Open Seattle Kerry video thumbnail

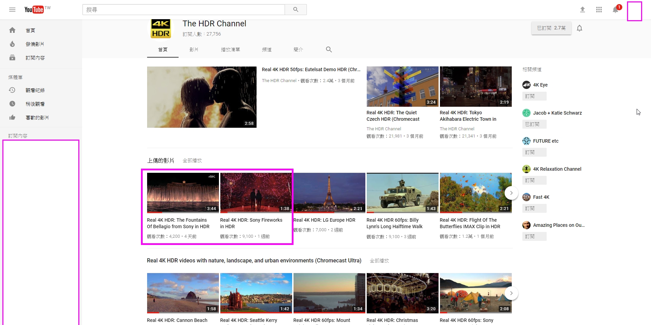coord(256,293)
